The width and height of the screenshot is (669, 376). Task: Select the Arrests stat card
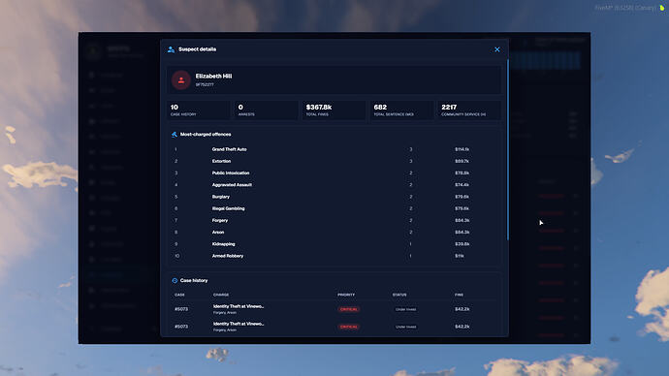(267, 110)
